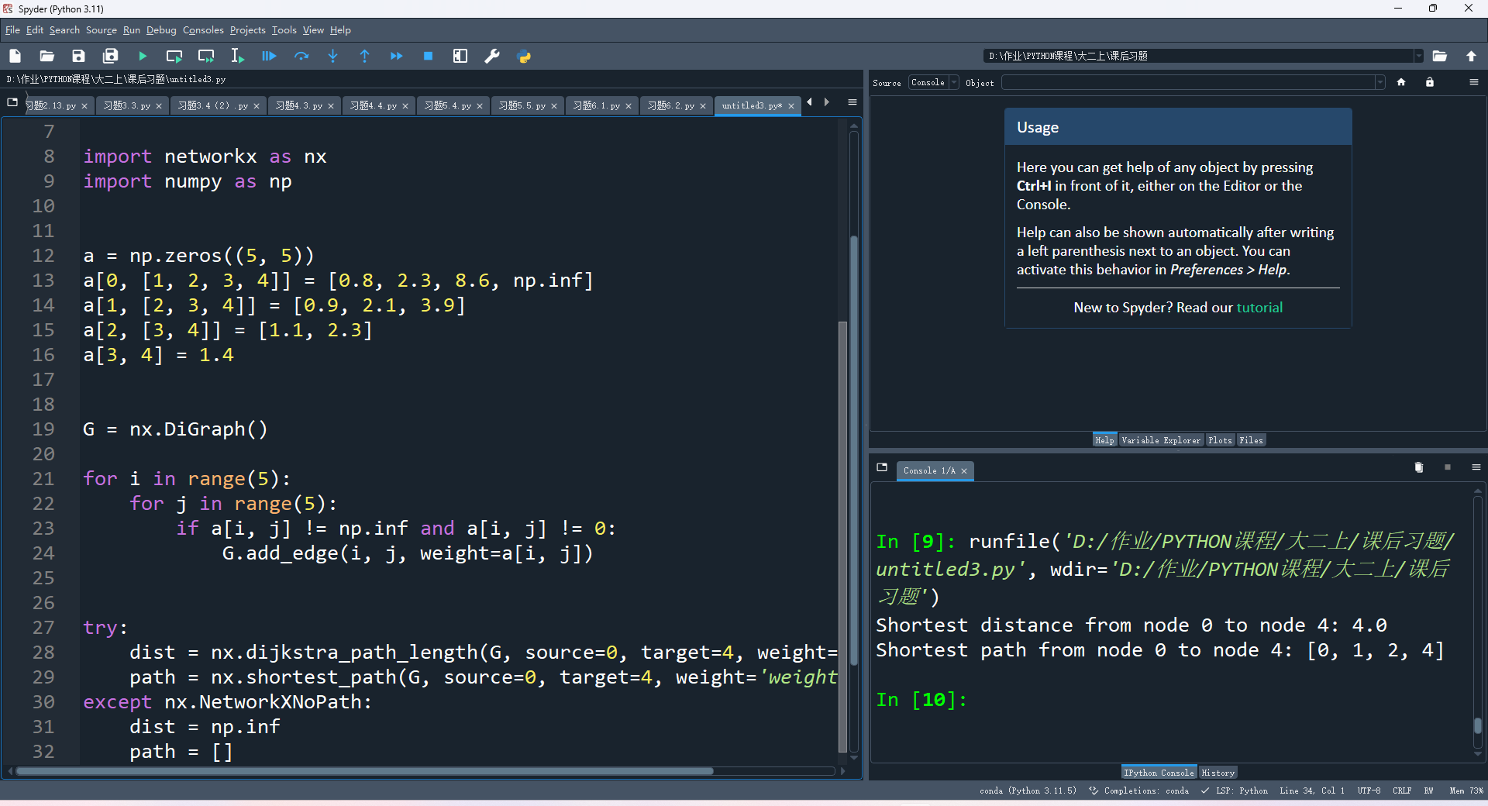Open the Debug menu
1488x806 pixels.
click(x=161, y=30)
